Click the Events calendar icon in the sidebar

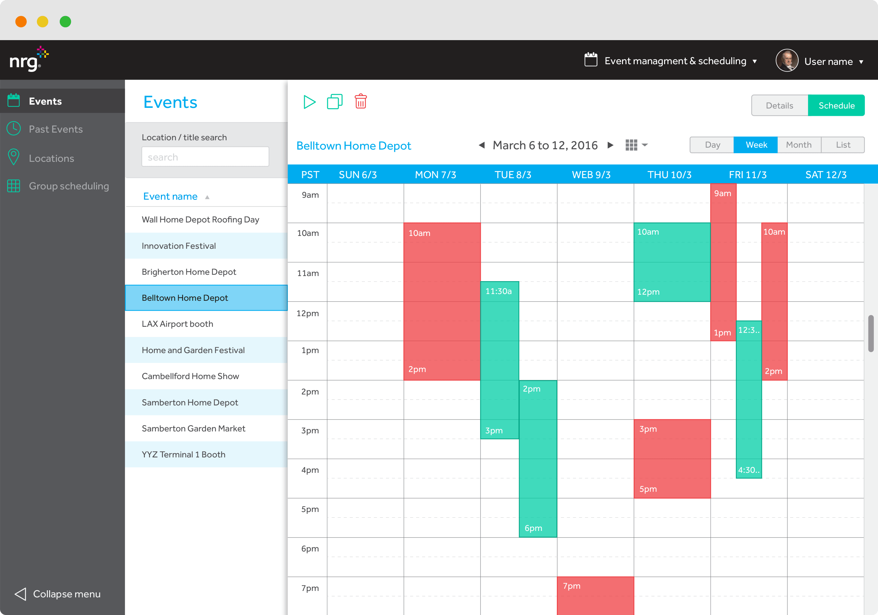tap(14, 100)
